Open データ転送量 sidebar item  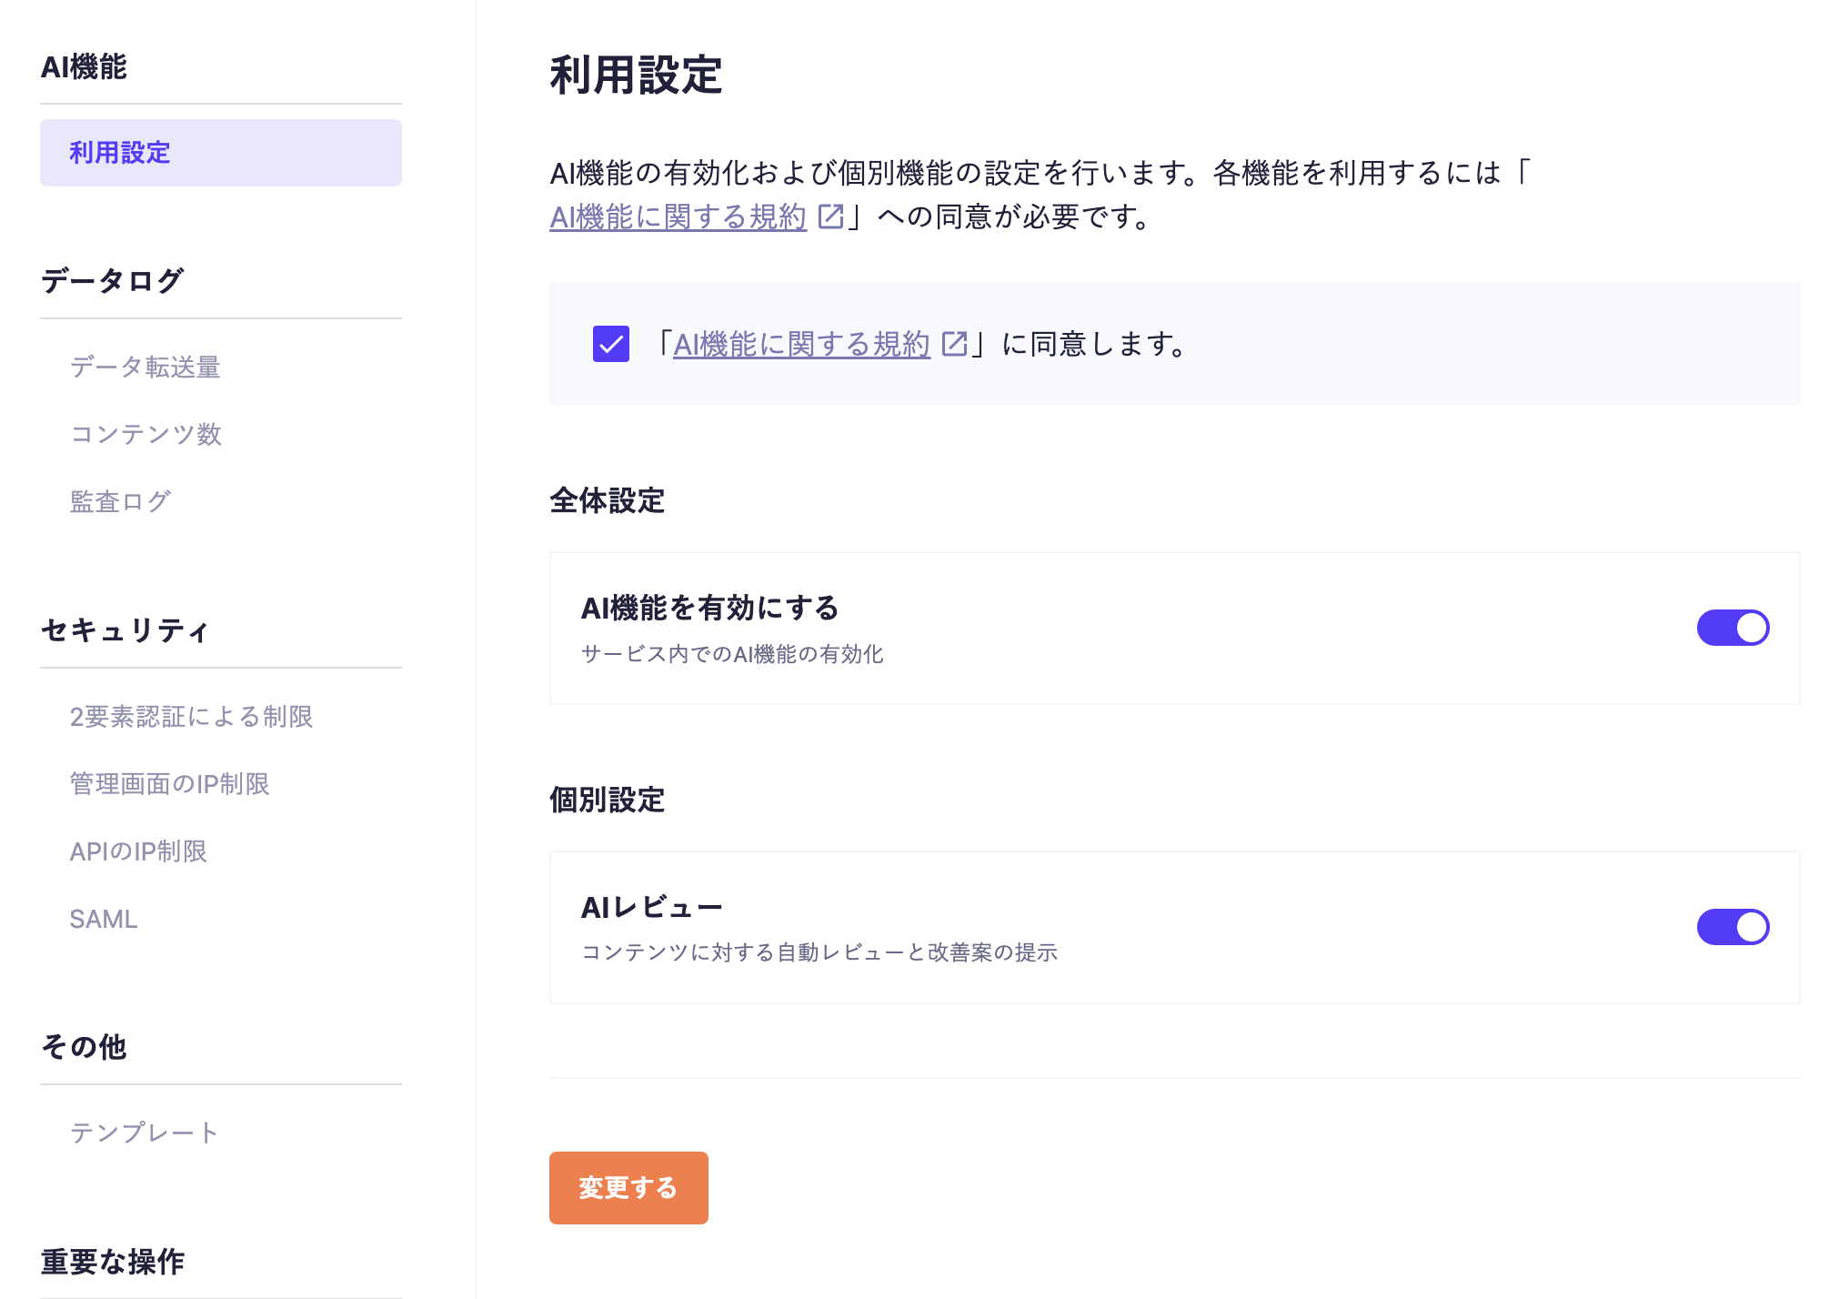(146, 367)
